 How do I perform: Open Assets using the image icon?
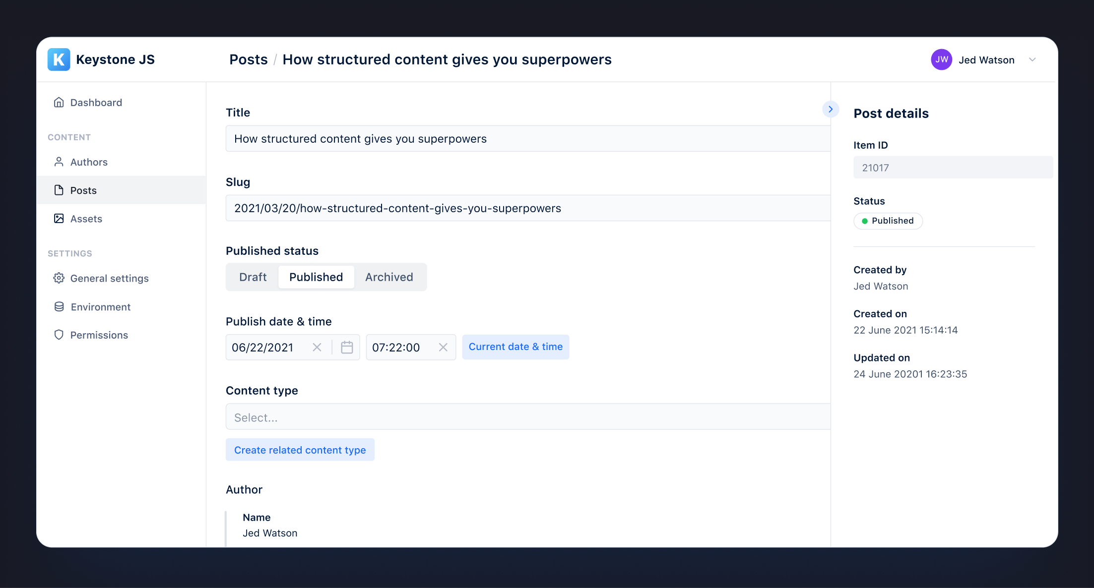click(59, 218)
